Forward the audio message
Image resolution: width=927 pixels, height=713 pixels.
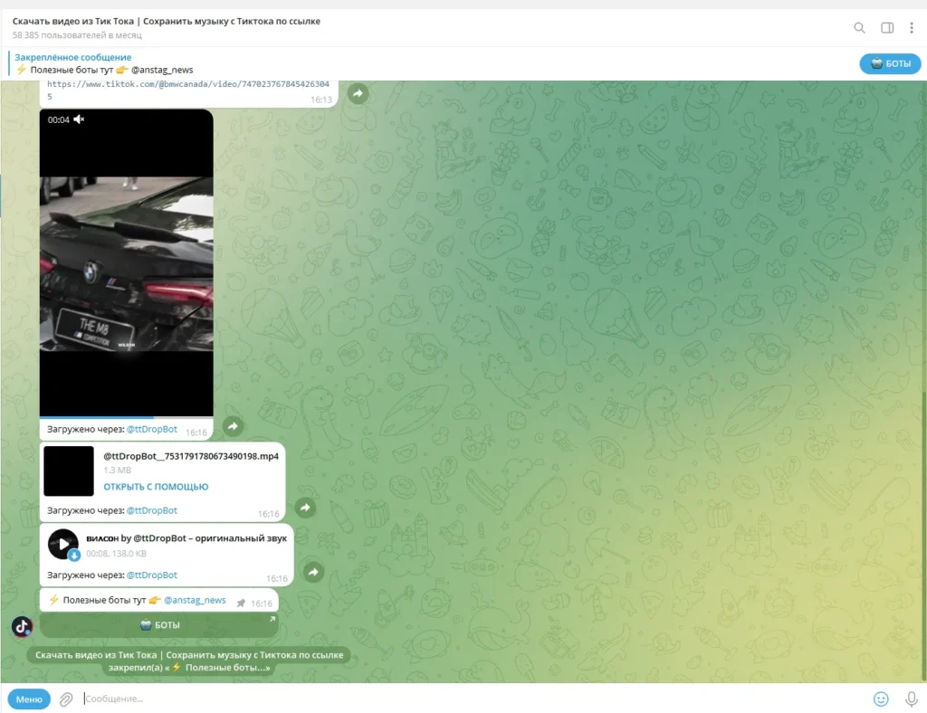coord(313,572)
